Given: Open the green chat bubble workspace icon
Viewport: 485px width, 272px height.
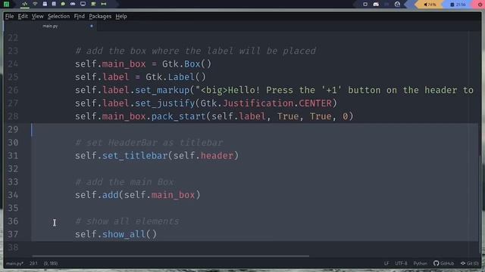Looking at the screenshot, I should [x=63, y=4].
